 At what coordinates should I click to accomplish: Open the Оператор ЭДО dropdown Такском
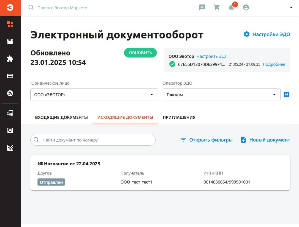[x=221, y=94]
